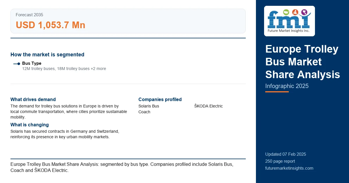Click the orange underline below Infographic 2025
349x183 pixels.
coord(277,92)
